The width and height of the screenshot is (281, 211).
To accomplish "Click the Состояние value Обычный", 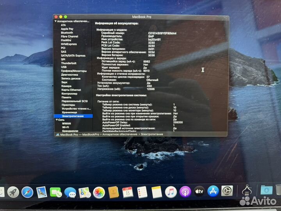I will 152,80.
